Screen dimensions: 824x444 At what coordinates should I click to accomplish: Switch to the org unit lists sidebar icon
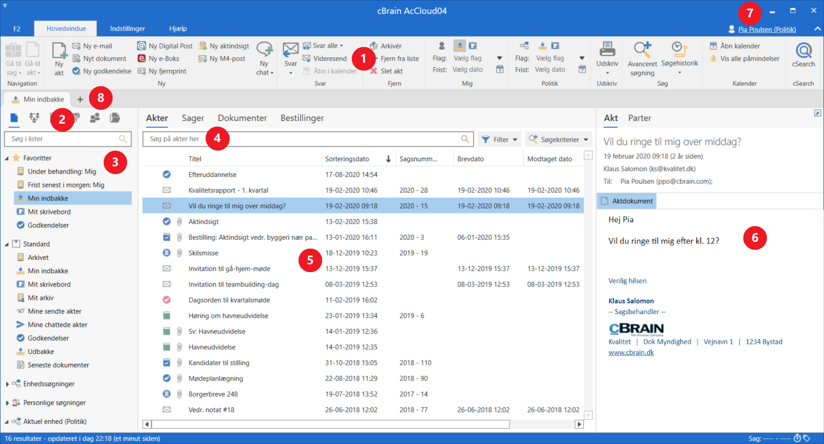[x=35, y=118]
